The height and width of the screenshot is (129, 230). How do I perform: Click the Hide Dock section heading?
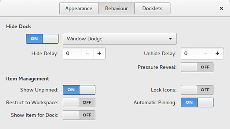(x=19, y=26)
